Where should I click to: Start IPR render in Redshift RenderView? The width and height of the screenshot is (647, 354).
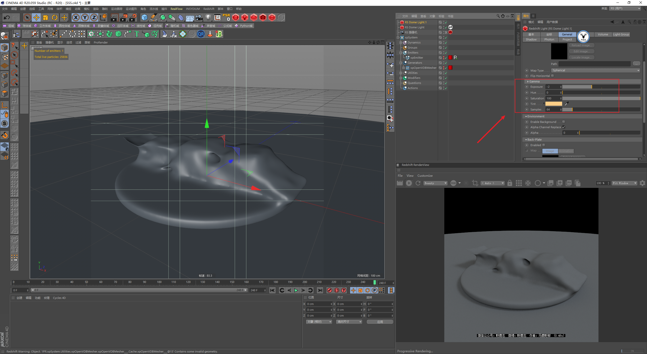pos(409,183)
